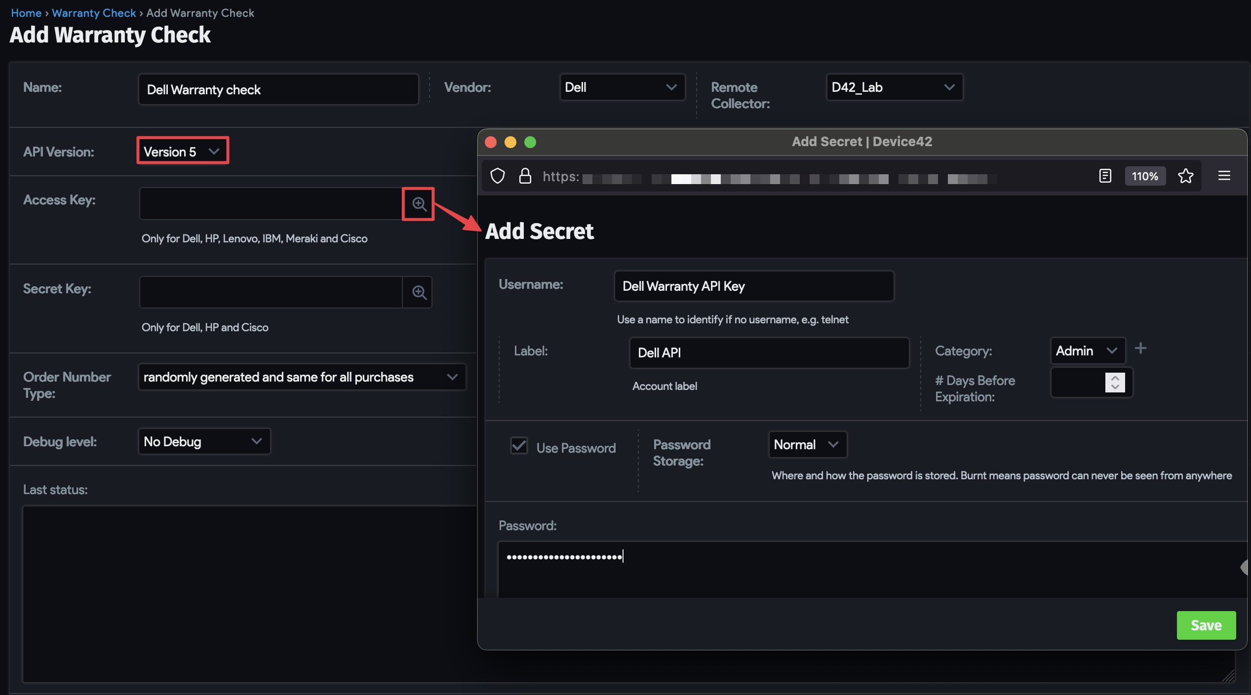This screenshot has height=695, width=1251.
Task: Increment Days Before Expiration stepper
Action: (1115, 378)
